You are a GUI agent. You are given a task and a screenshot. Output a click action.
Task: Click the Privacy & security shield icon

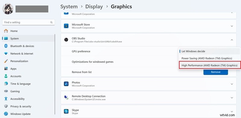click(6, 106)
